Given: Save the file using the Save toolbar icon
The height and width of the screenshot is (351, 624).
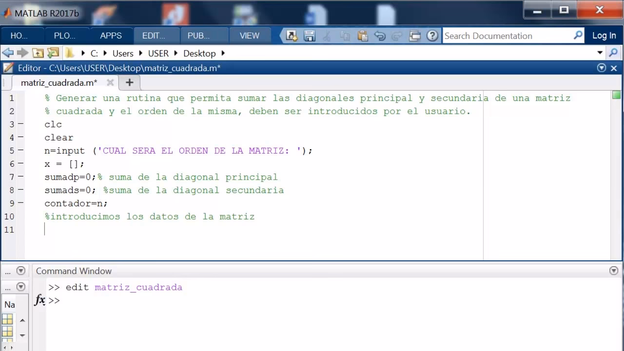Looking at the screenshot, I should coord(309,36).
